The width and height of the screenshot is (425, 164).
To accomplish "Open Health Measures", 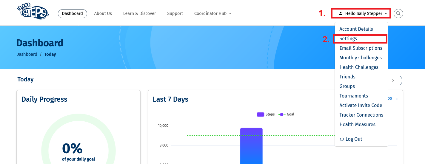I will [x=357, y=124].
